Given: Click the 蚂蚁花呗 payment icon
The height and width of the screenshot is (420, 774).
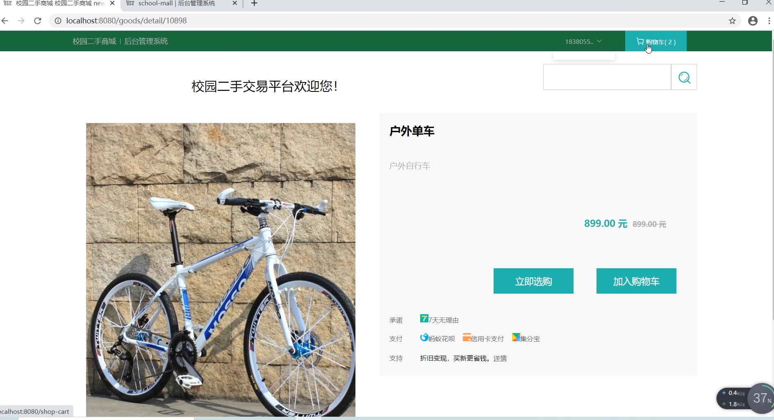Looking at the screenshot, I should click(424, 338).
